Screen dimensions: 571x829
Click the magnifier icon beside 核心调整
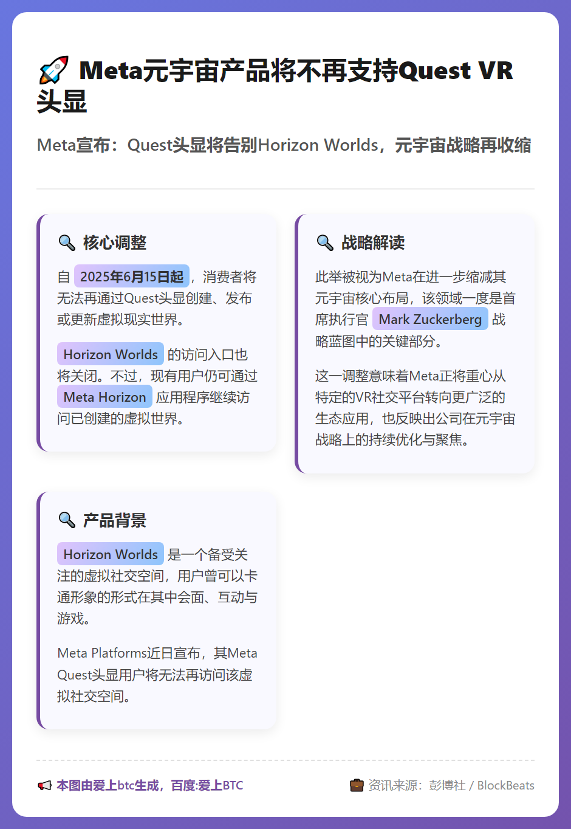coord(67,243)
